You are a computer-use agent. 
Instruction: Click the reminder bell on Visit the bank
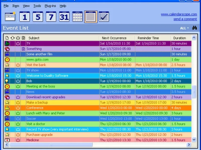click(x=18, y=65)
